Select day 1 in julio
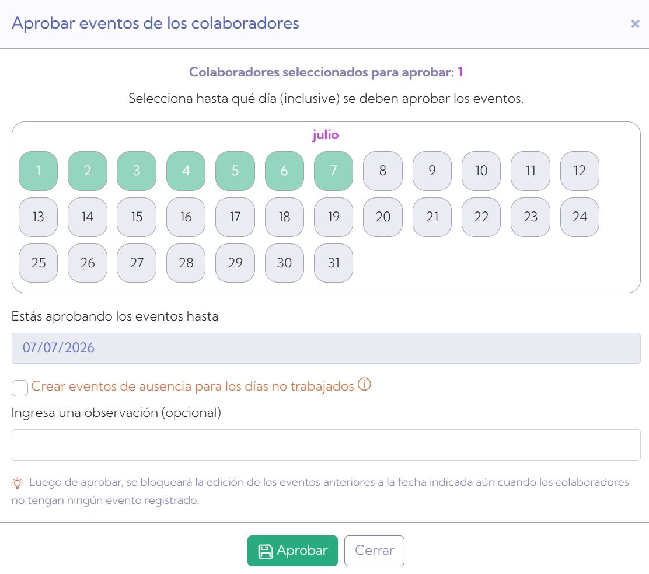This screenshot has height=574, width=649. pos(38,171)
